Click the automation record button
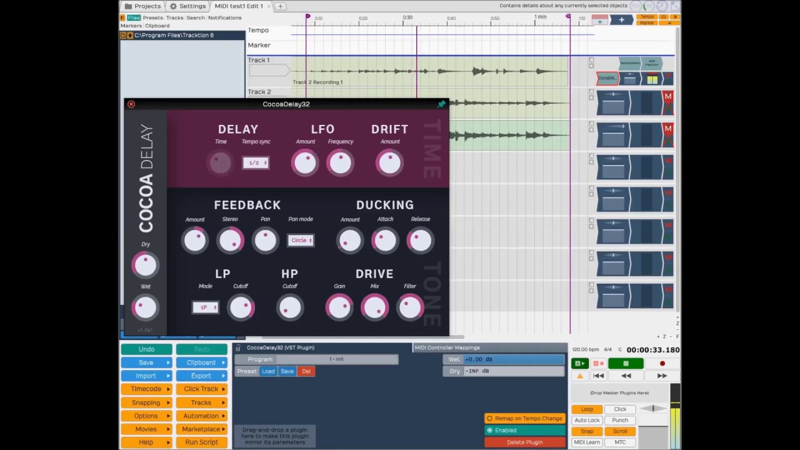The width and height of the screenshot is (800, 450). (598, 364)
